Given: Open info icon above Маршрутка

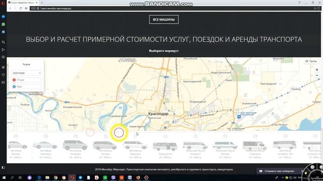Looking at the screenshot, I should click(166, 136).
